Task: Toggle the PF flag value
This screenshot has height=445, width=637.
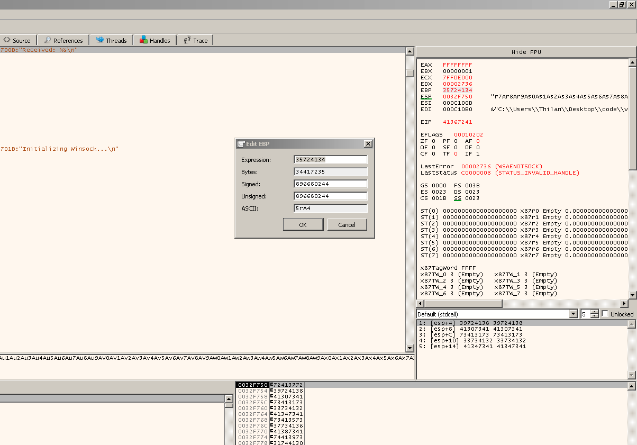Action: click(x=456, y=141)
